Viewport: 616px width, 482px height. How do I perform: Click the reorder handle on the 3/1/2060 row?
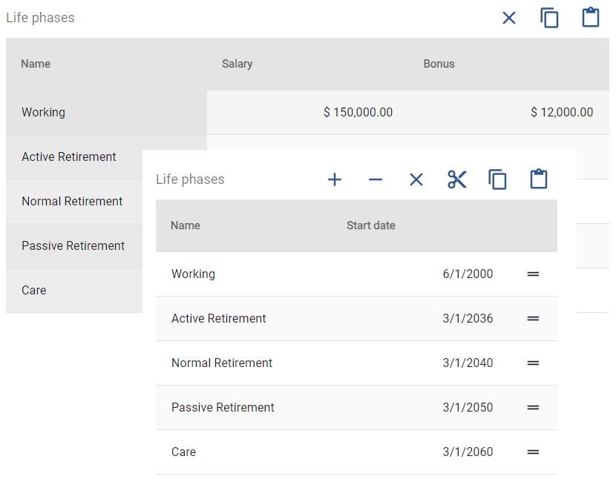pyautogui.click(x=533, y=452)
